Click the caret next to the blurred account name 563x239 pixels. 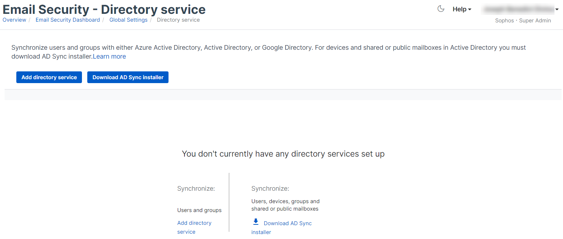point(557,10)
